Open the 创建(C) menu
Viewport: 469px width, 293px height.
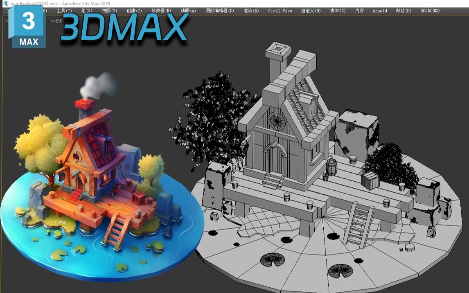(x=134, y=11)
